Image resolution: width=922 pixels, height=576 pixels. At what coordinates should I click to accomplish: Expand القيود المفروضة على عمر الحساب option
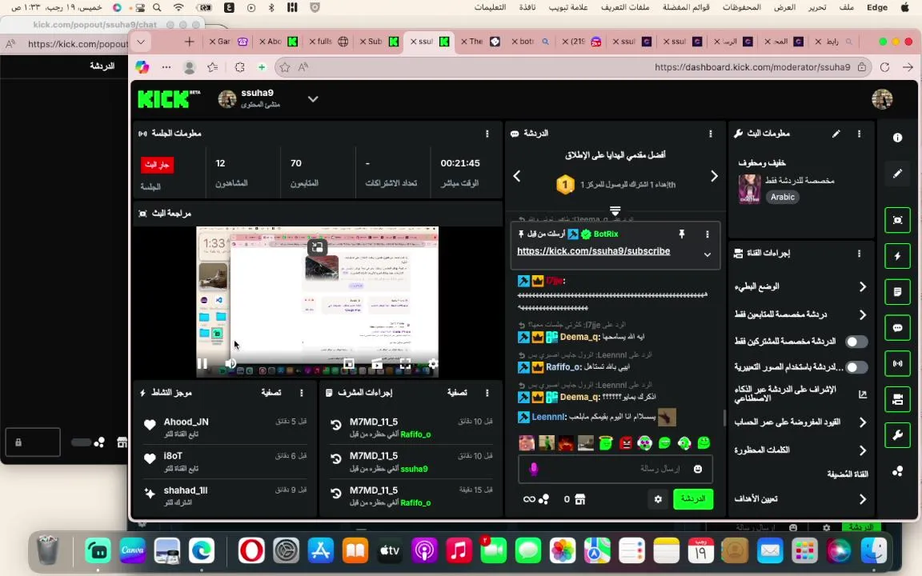(863, 422)
